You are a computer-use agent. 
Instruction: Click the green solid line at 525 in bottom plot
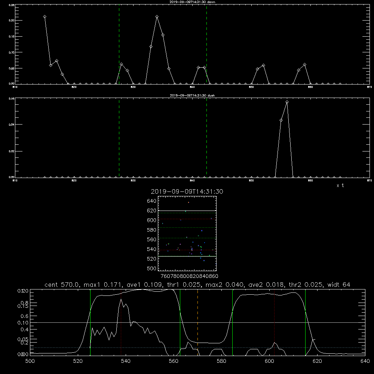90,322
